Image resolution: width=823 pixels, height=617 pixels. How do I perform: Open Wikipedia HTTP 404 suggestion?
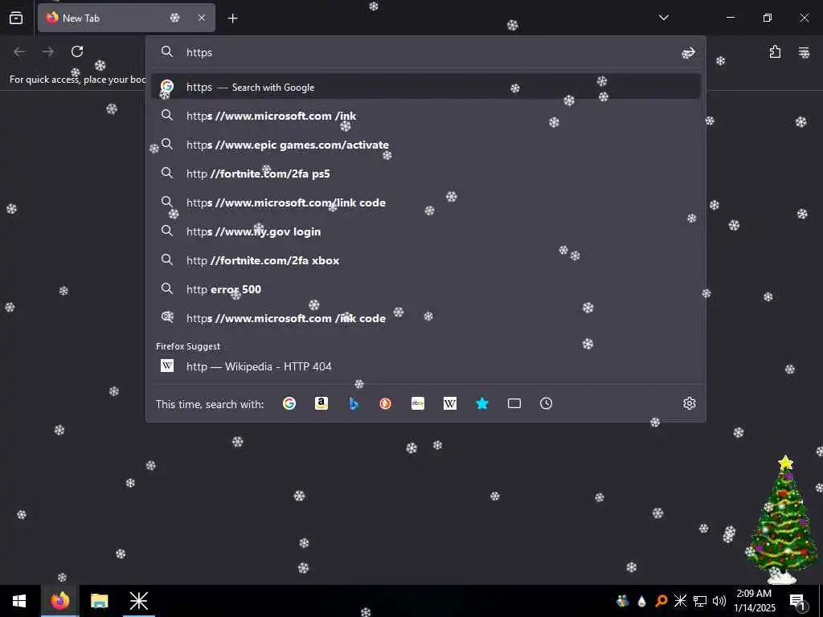(426, 366)
